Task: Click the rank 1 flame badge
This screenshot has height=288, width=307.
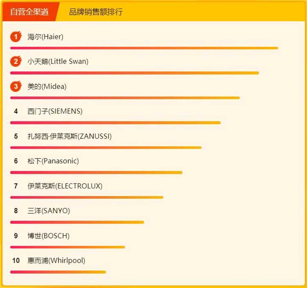Action: [x=16, y=37]
